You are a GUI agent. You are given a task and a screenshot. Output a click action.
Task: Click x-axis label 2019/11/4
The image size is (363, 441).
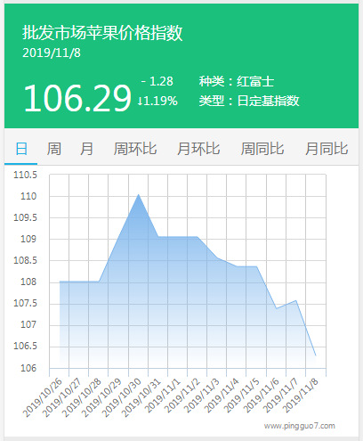(x=222, y=396)
